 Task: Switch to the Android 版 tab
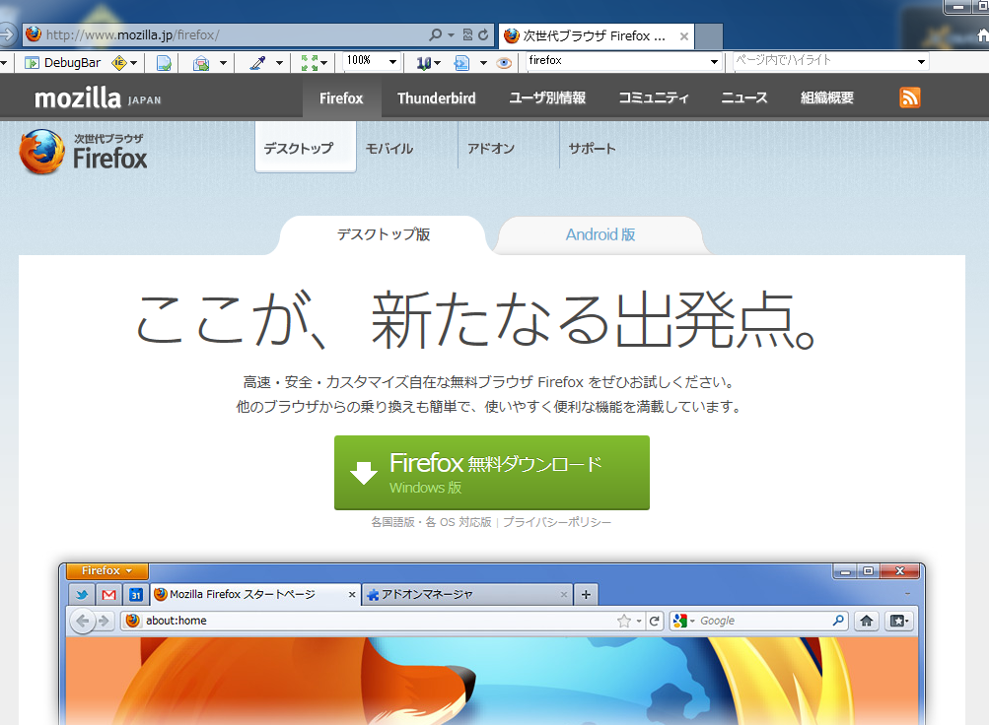point(600,234)
